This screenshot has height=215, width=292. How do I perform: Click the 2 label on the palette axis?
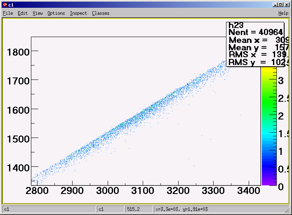pos(281,116)
